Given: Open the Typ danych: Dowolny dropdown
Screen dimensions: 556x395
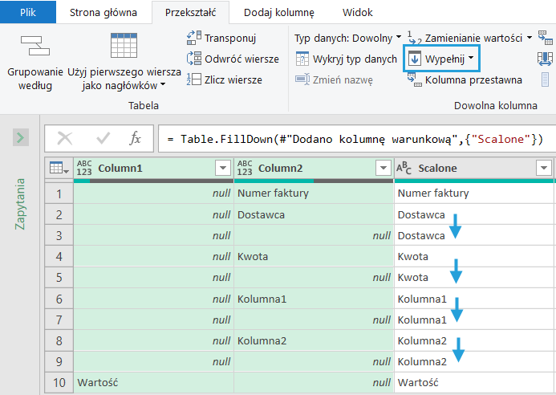Looking at the screenshot, I should point(347,38).
